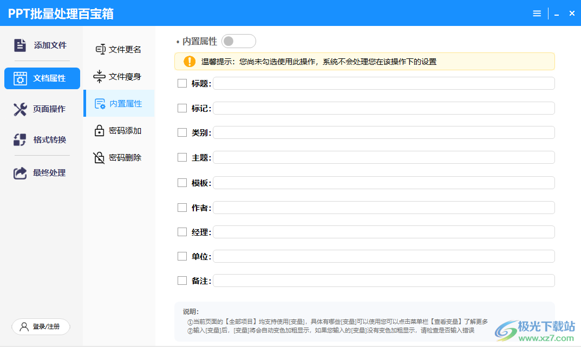The image size is (581, 347).
Task: Click the 说明 heading text
Action: click(x=191, y=312)
